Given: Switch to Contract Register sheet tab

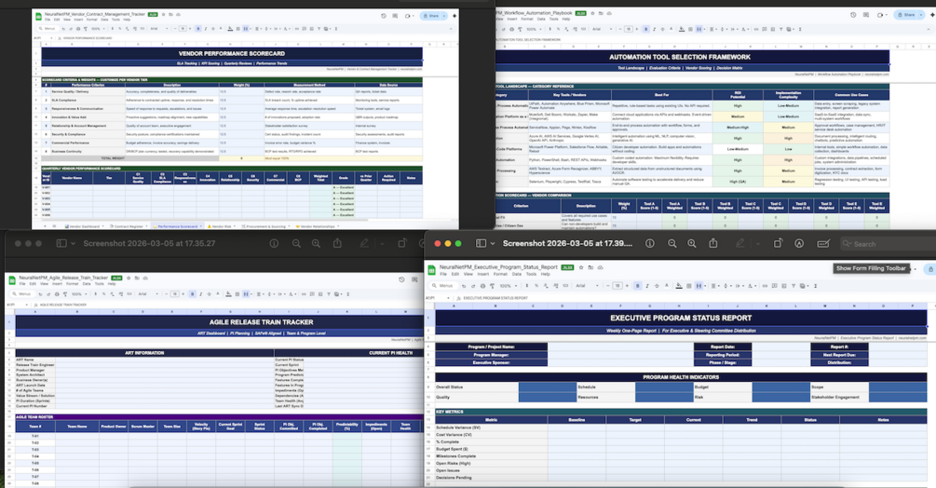Looking at the screenshot, I should pyautogui.click(x=128, y=226).
